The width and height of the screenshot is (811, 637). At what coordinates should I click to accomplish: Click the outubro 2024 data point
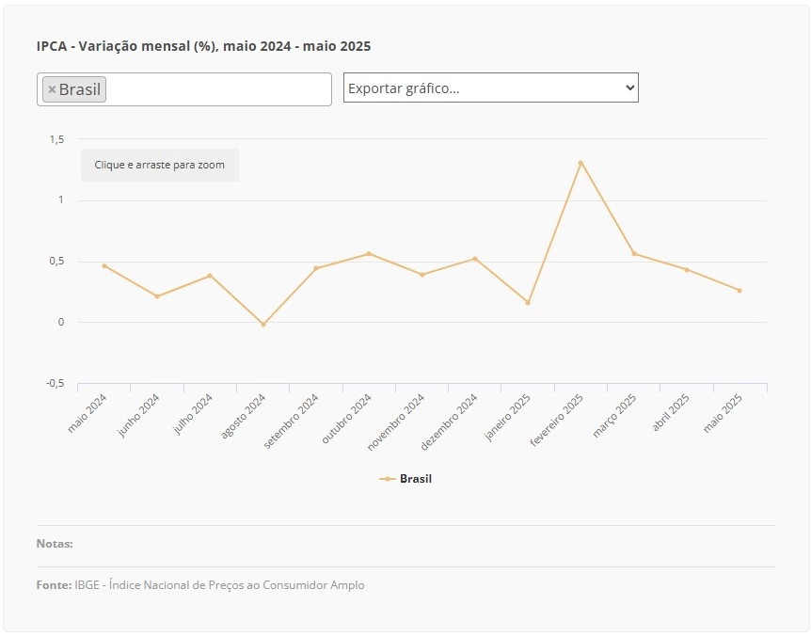pyautogui.click(x=369, y=253)
